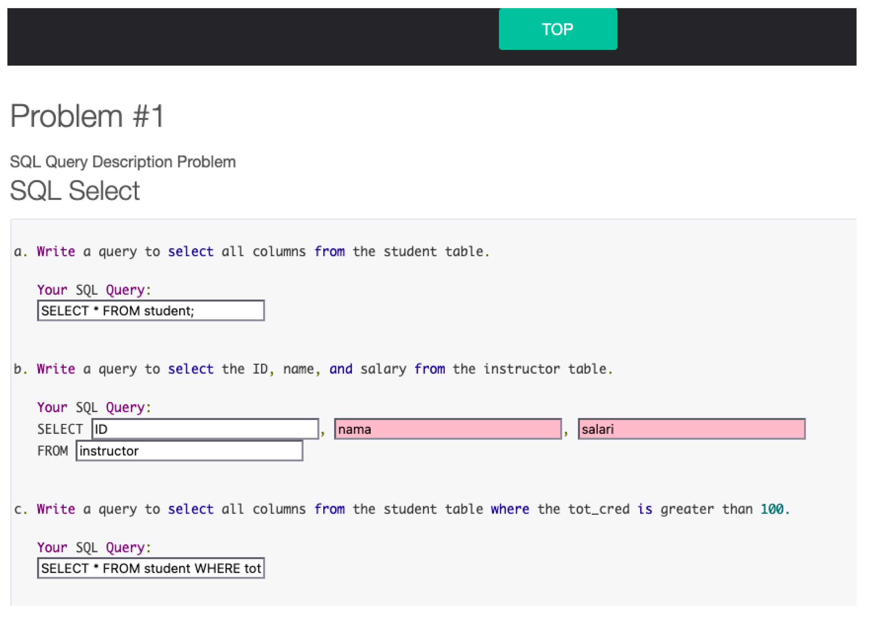871x618 pixels.
Task: Click the 'instructor' table input field
Action: point(189,451)
